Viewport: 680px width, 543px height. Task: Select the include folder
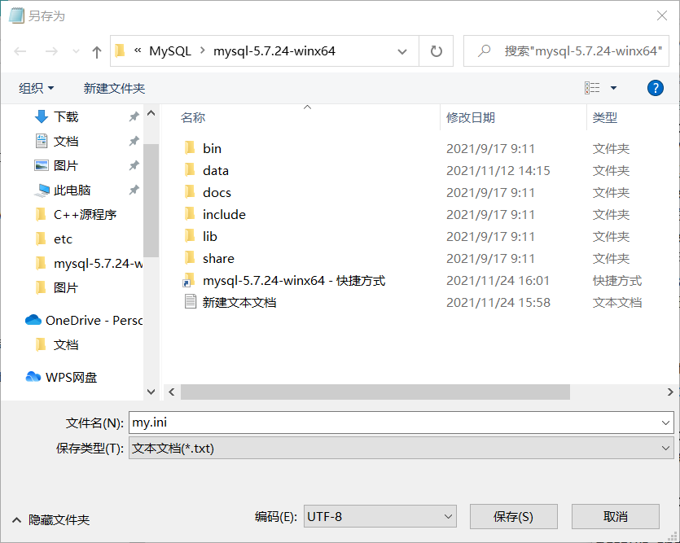(x=224, y=214)
